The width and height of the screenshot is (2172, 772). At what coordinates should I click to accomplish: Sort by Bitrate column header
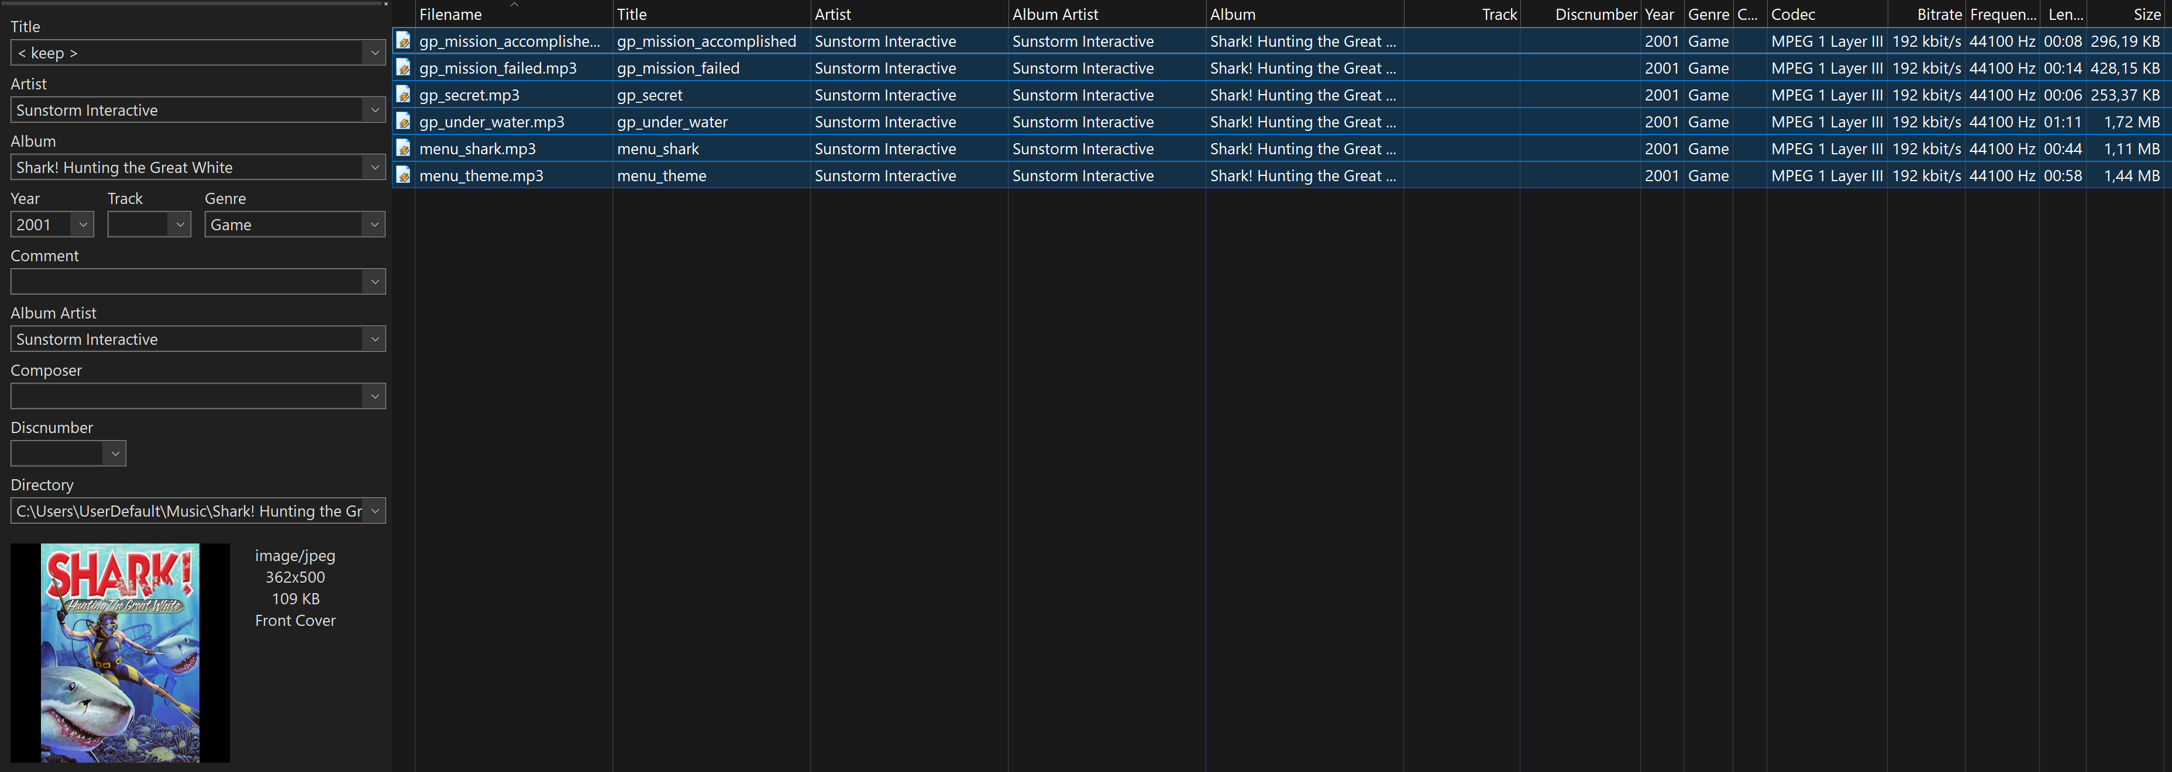(1939, 15)
